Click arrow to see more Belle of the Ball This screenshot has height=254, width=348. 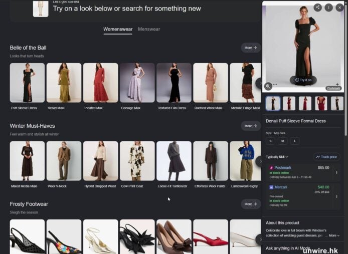259,83
